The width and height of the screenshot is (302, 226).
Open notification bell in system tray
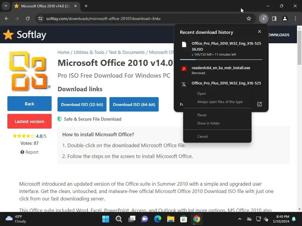[294, 219]
